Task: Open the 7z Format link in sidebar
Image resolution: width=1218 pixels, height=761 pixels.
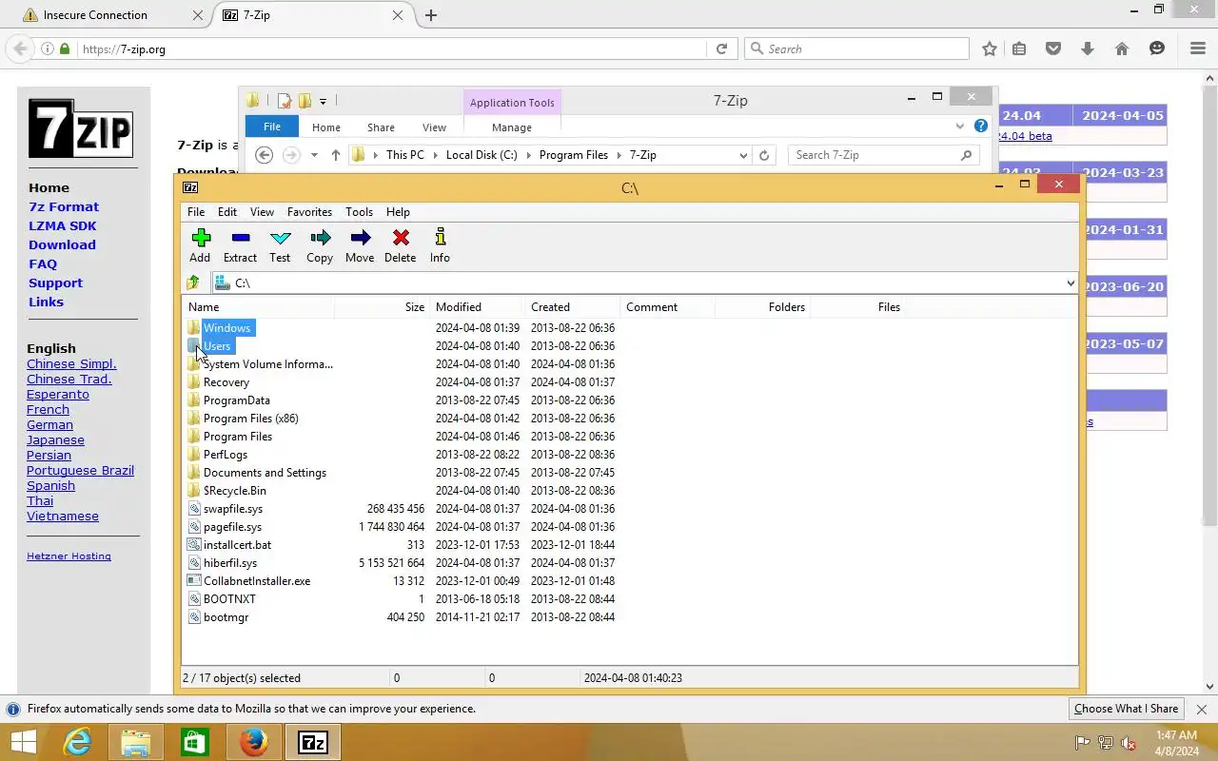Action: pos(64,206)
